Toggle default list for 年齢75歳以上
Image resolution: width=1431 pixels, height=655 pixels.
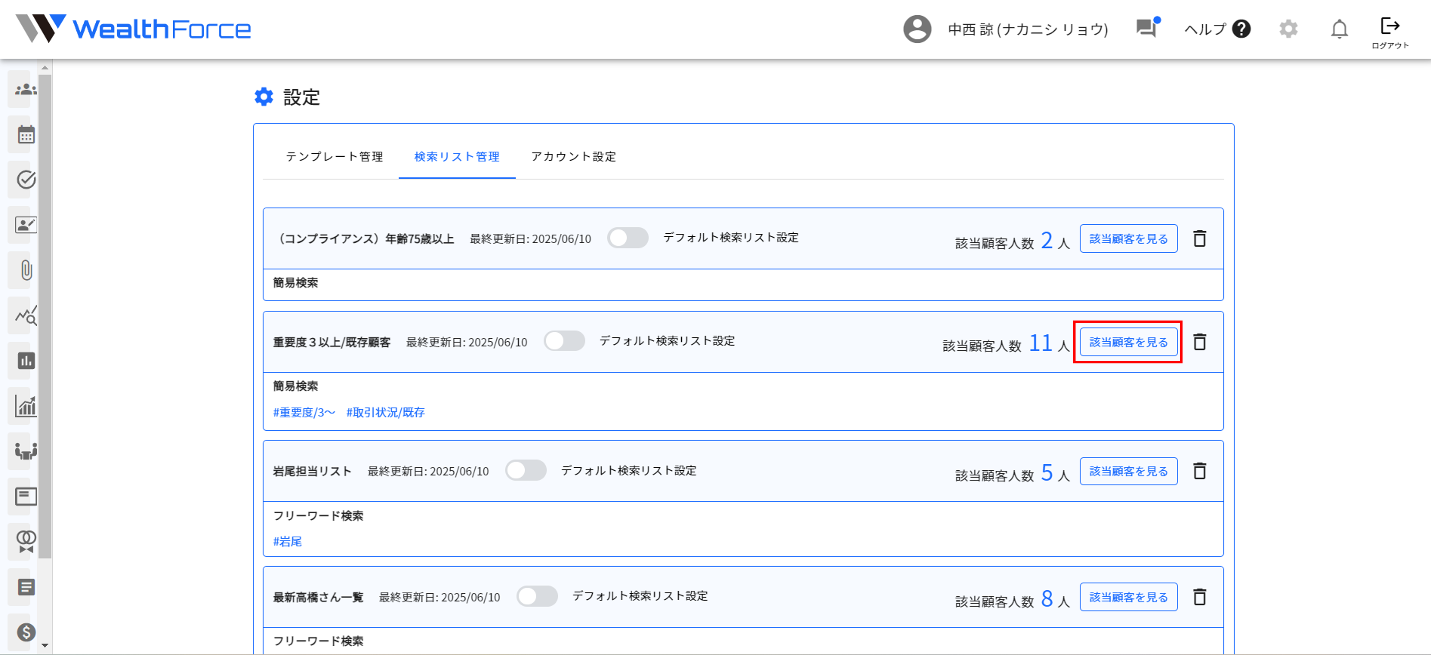point(627,238)
